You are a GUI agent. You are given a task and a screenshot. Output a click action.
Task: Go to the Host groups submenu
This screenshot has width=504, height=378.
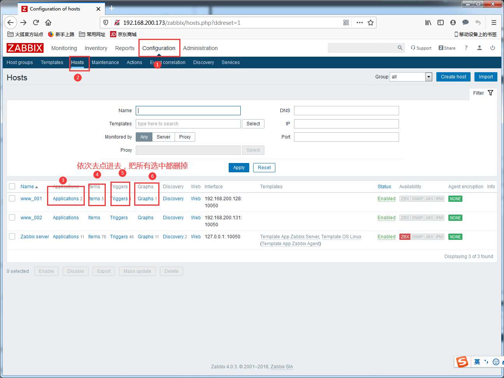tap(20, 62)
